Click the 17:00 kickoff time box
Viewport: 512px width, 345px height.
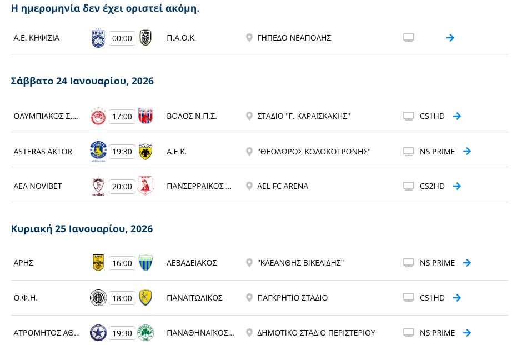pyautogui.click(x=122, y=117)
